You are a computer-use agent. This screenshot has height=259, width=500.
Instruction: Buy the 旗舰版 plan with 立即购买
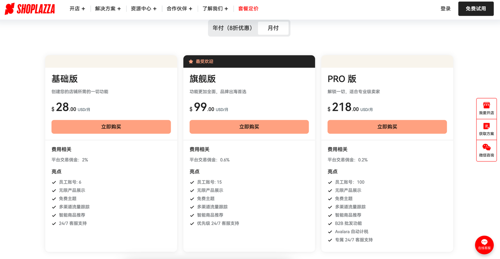(x=249, y=127)
